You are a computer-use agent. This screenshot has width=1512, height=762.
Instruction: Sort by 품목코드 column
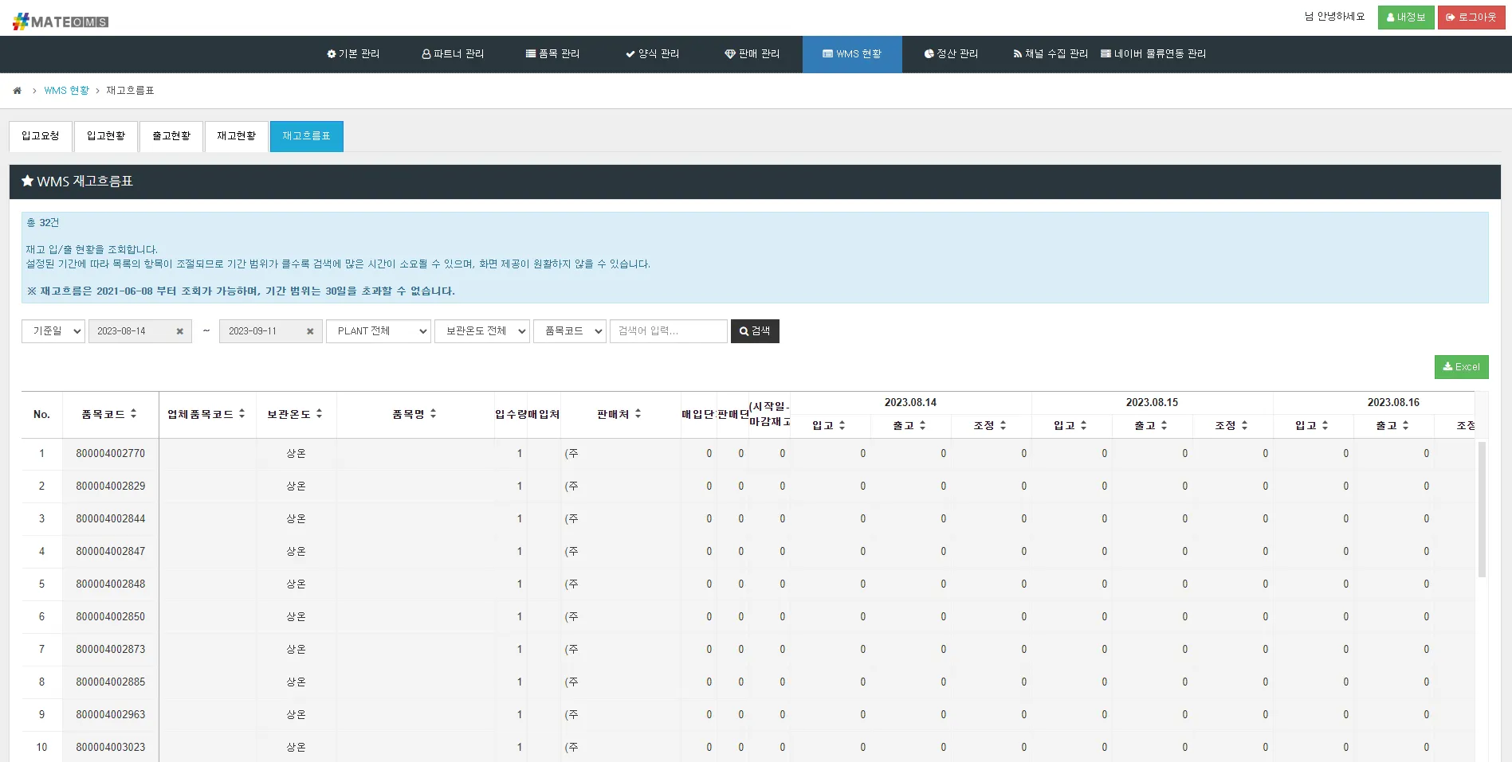[133, 414]
